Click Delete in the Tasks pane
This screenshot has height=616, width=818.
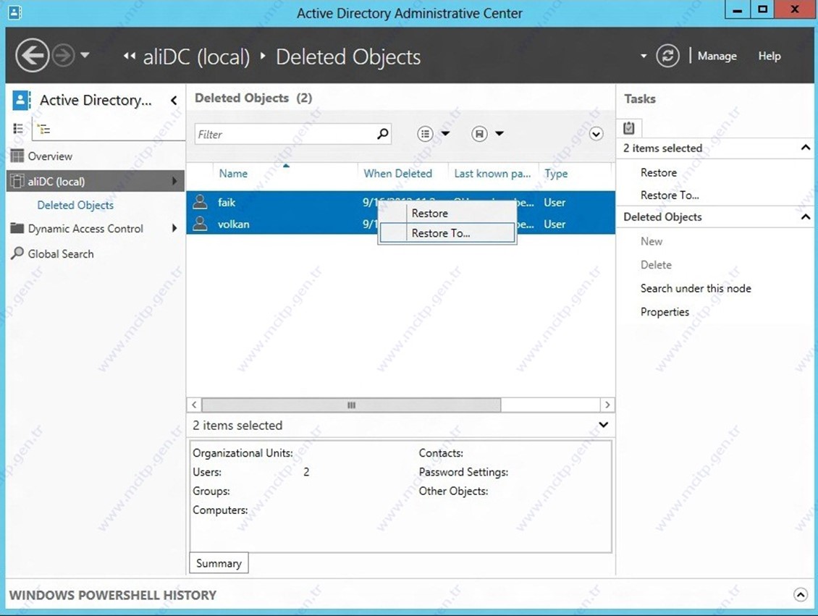coord(656,265)
